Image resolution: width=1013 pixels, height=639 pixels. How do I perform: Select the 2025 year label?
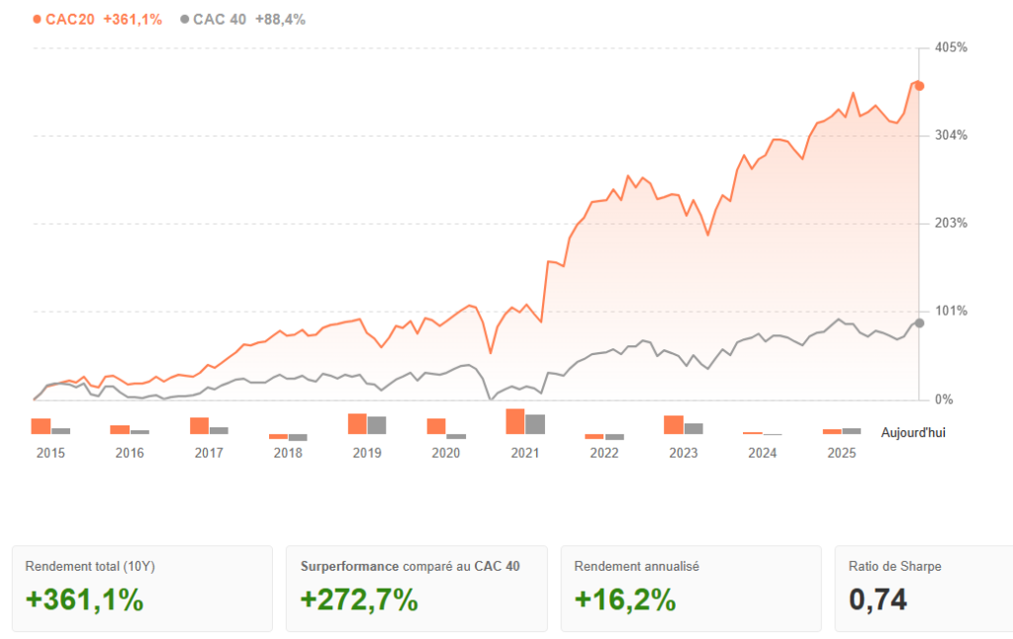[842, 453]
